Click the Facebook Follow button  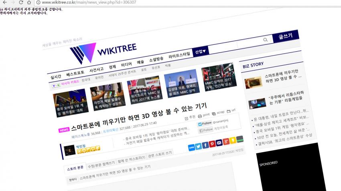pos(205,130)
